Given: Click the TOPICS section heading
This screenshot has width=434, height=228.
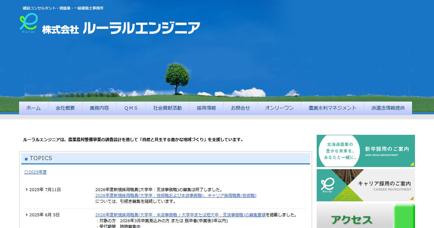Looking at the screenshot, I should [x=41, y=158].
